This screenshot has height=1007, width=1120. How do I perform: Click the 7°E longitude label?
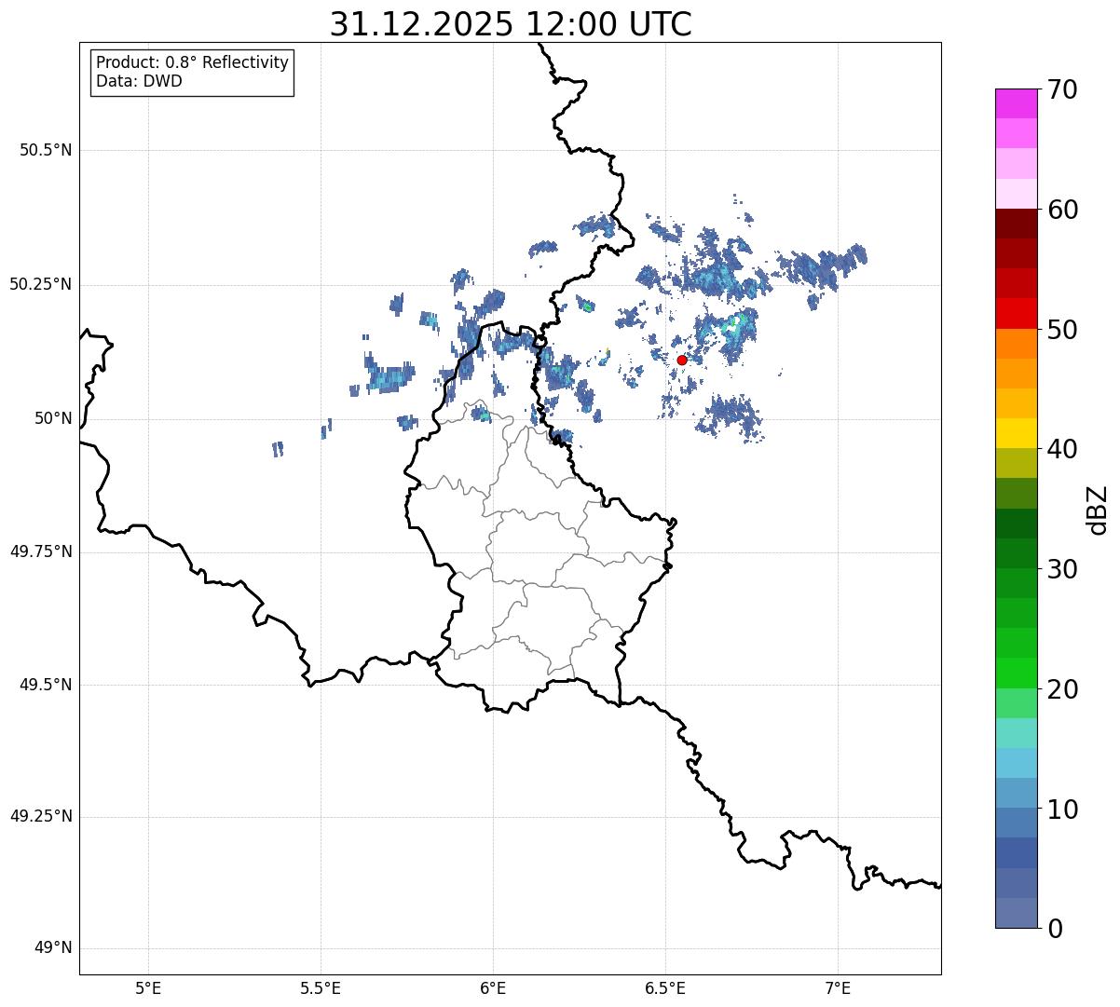[838, 988]
